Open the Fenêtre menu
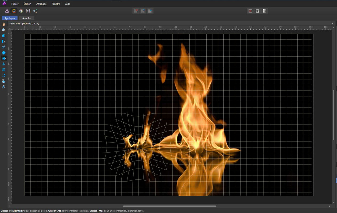337x213 pixels. tap(56, 4)
